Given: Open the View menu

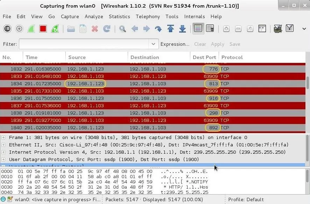Looking at the screenshot, I should click(37, 16).
